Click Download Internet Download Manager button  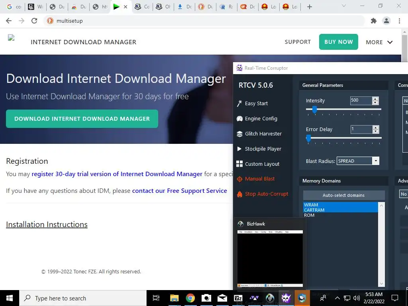click(x=82, y=119)
